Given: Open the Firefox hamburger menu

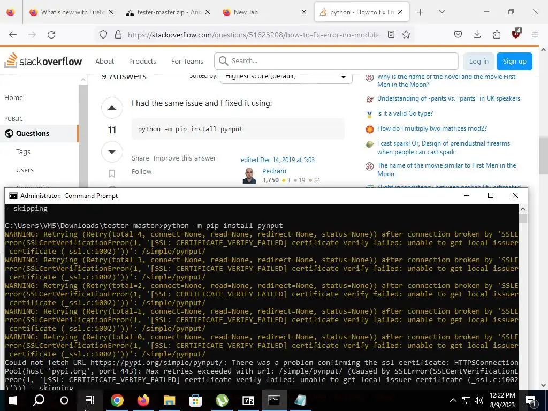Looking at the screenshot, I should [535, 35].
